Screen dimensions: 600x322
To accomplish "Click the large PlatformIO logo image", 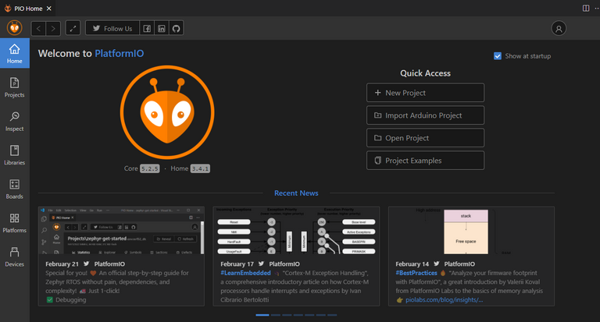I will [167, 112].
